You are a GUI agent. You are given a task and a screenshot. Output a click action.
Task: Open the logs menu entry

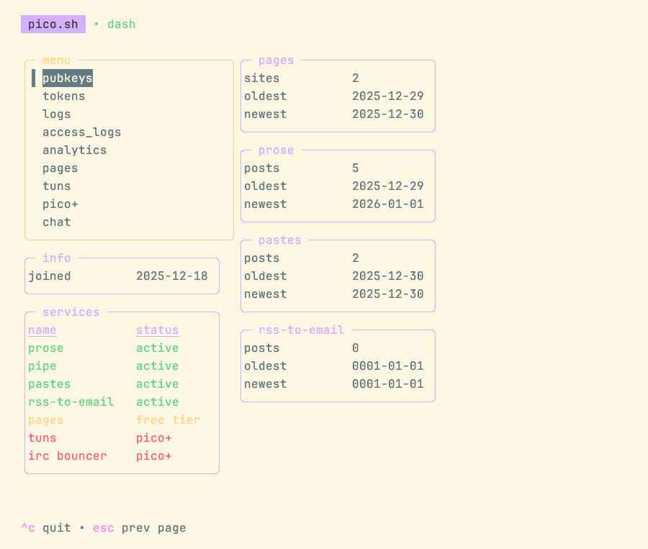coord(56,114)
